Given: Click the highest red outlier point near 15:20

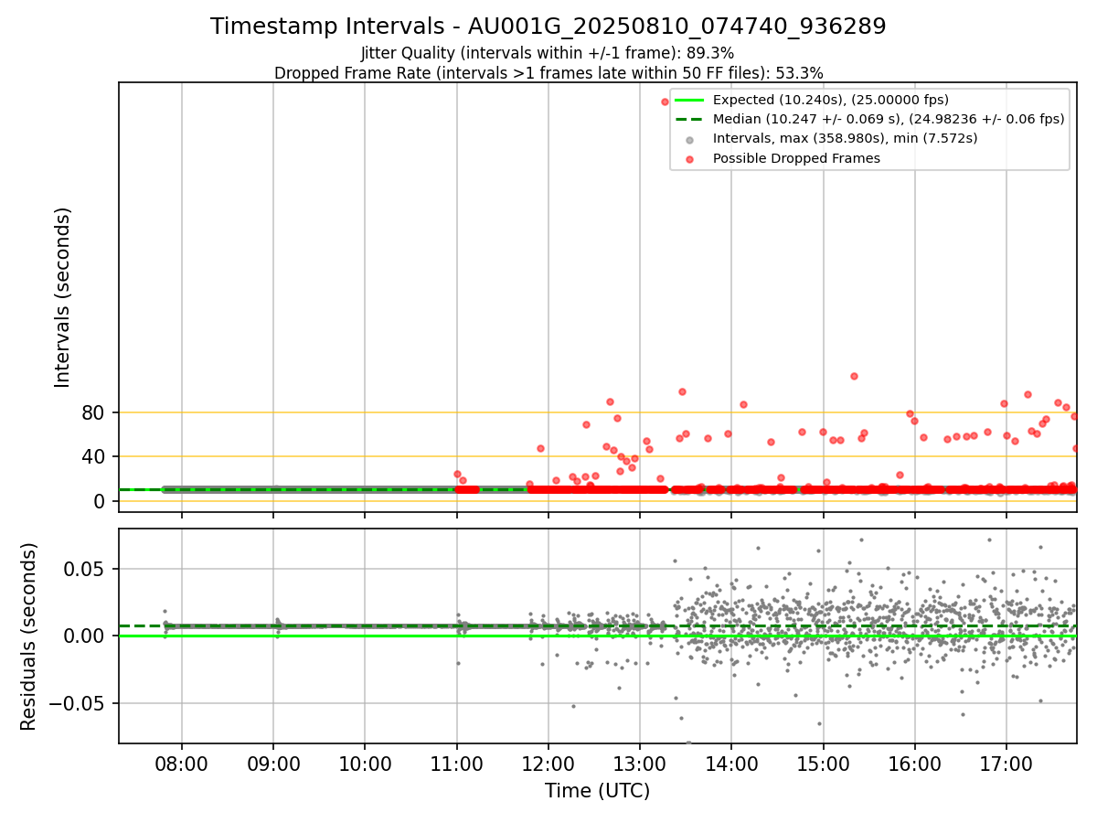Looking at the screenshot, I should [854, 376].
